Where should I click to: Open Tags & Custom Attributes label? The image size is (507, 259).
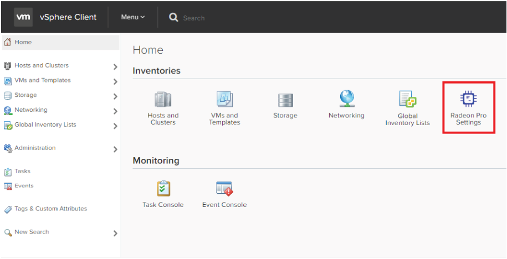tap(51, 209)
